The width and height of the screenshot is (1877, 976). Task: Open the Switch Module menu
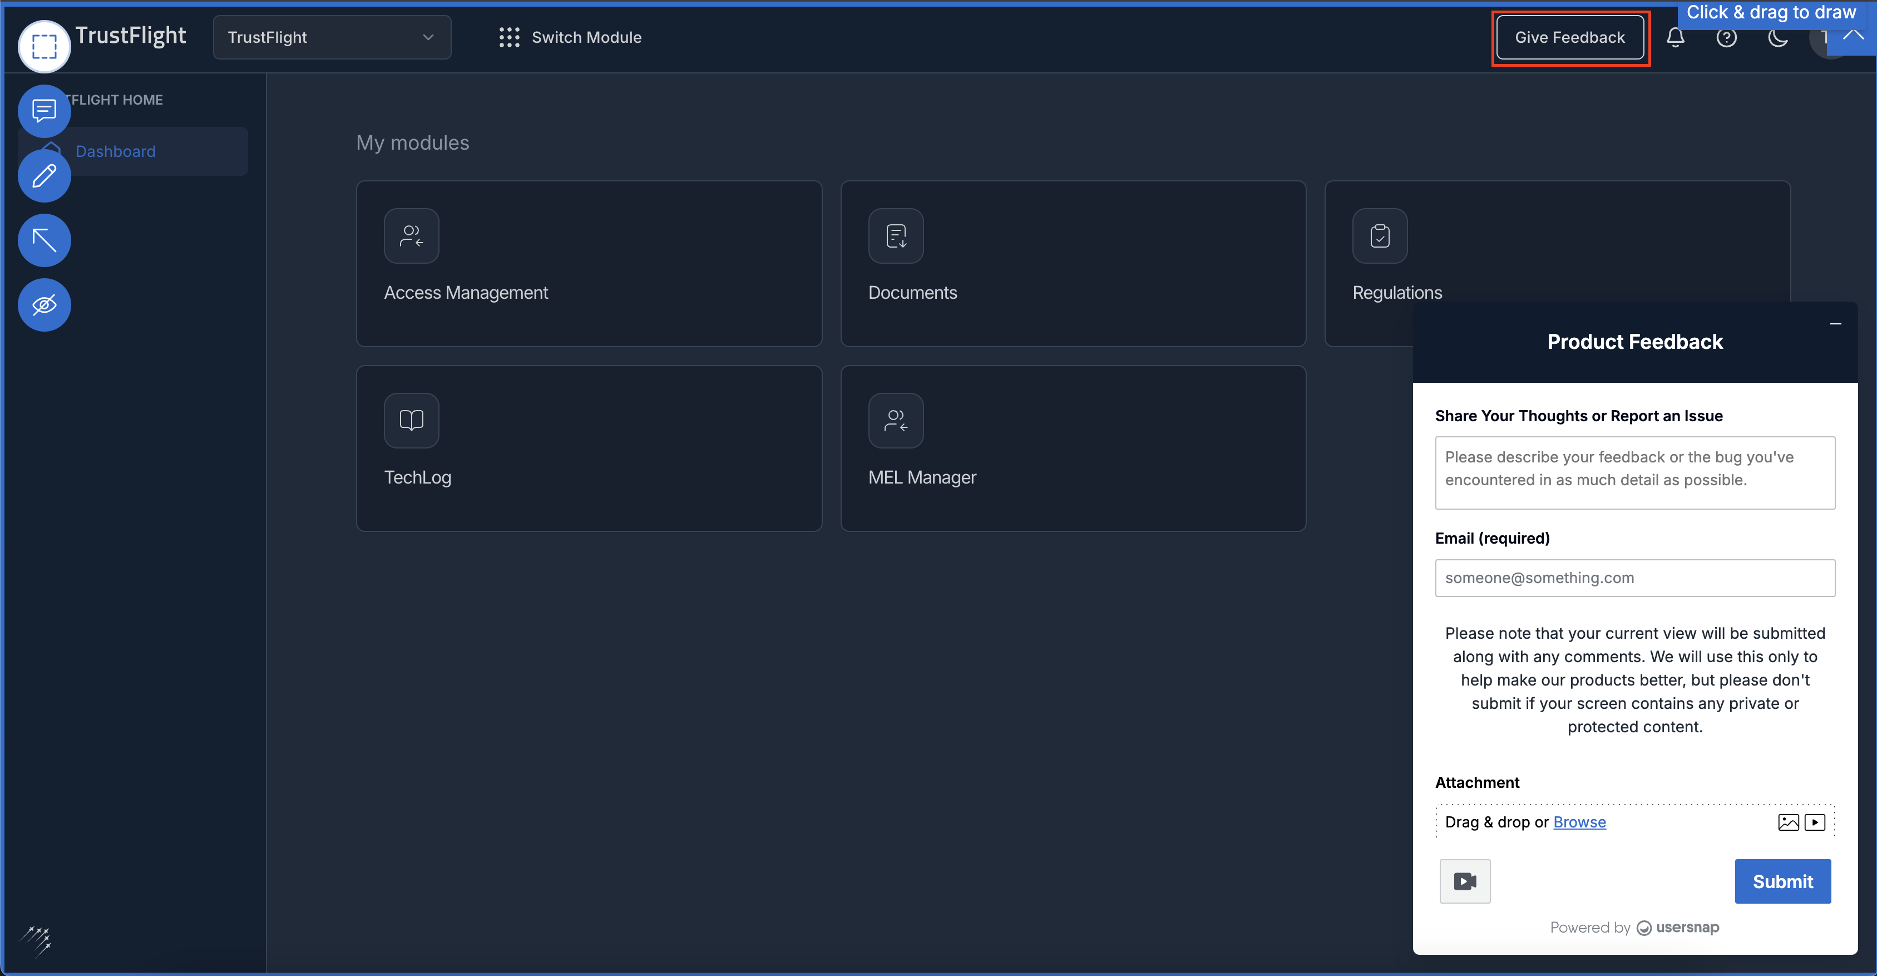(x=571, y=37)
